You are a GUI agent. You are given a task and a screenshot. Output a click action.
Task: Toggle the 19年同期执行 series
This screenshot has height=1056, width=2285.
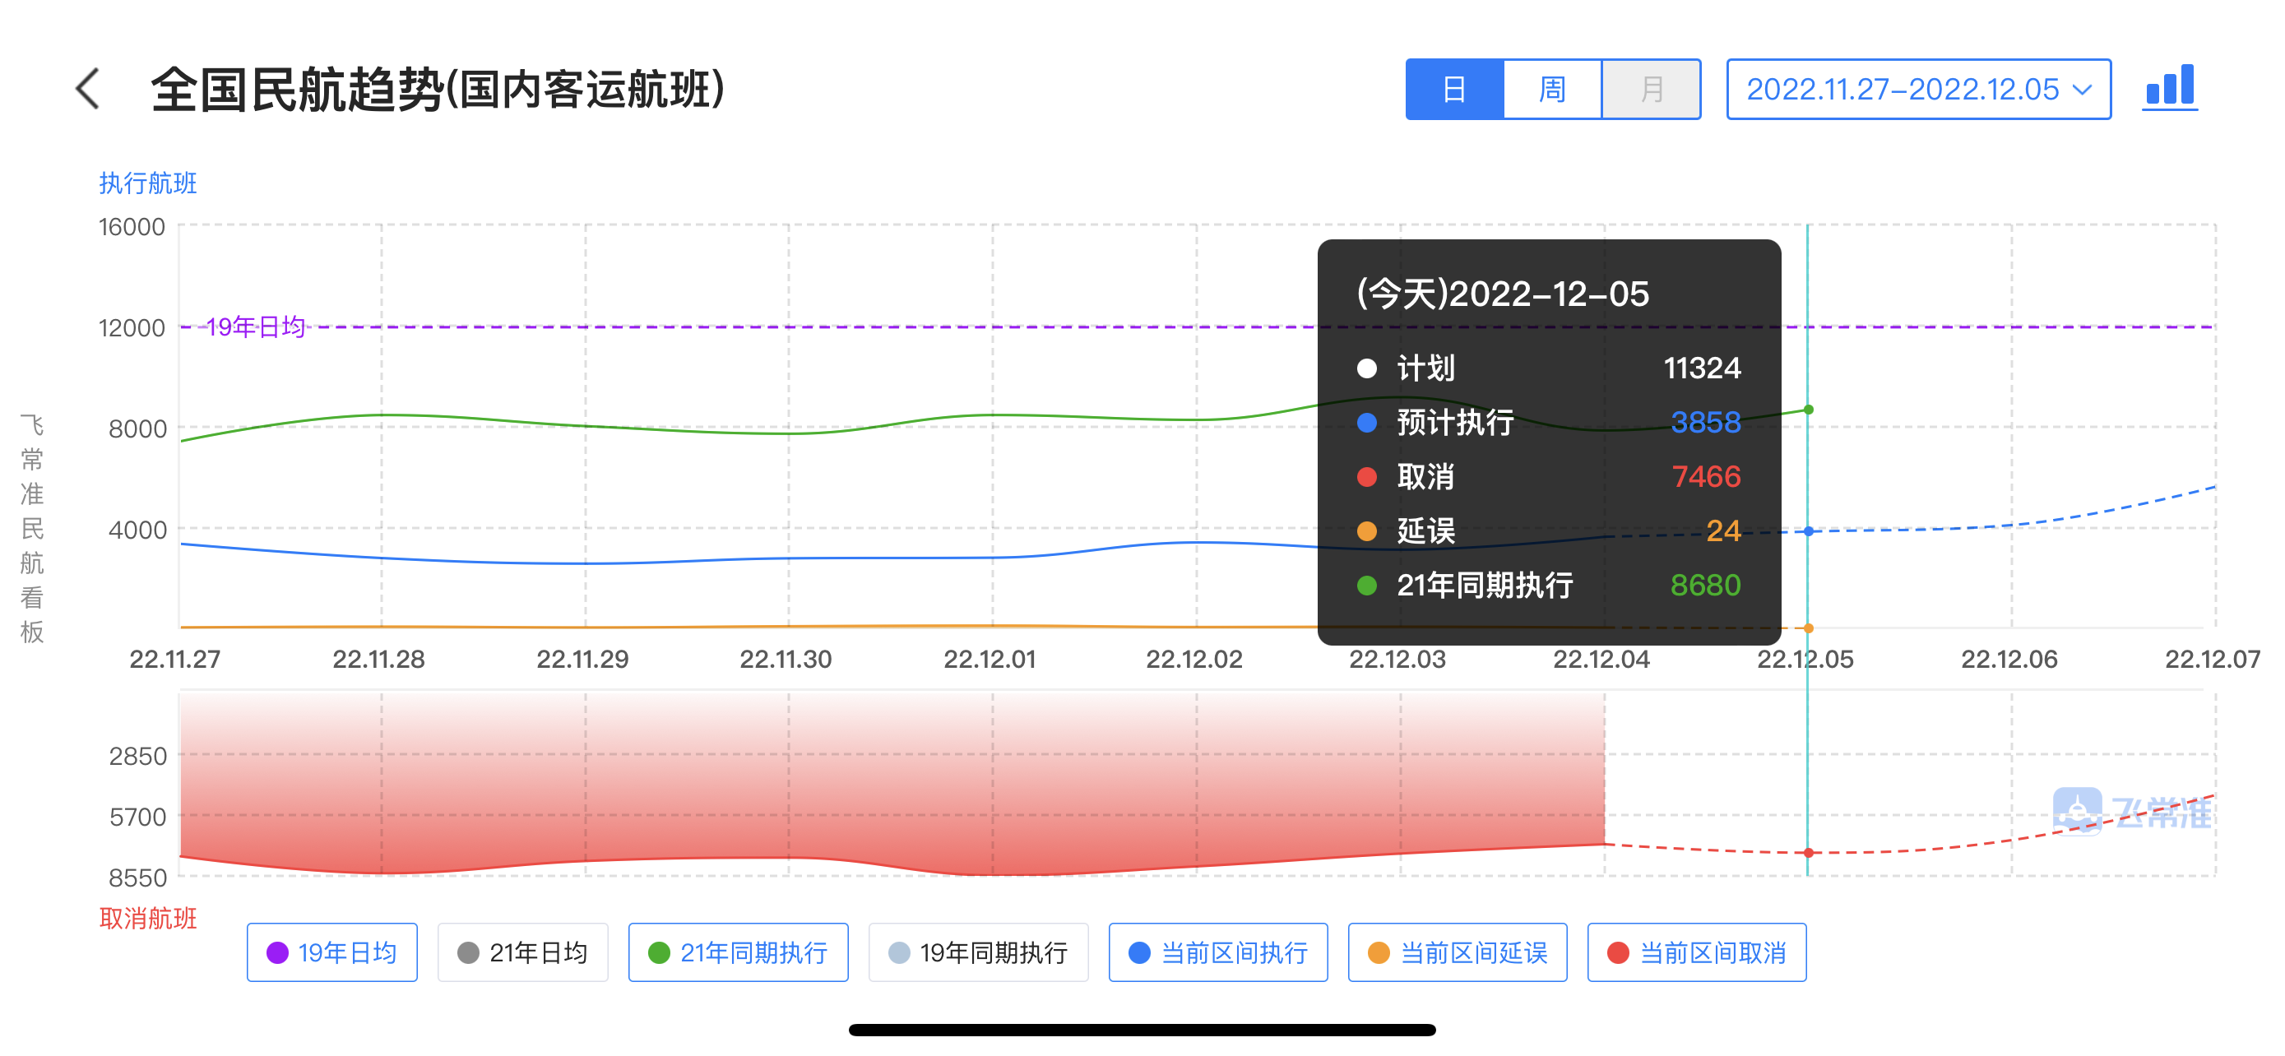pos(977,952)
